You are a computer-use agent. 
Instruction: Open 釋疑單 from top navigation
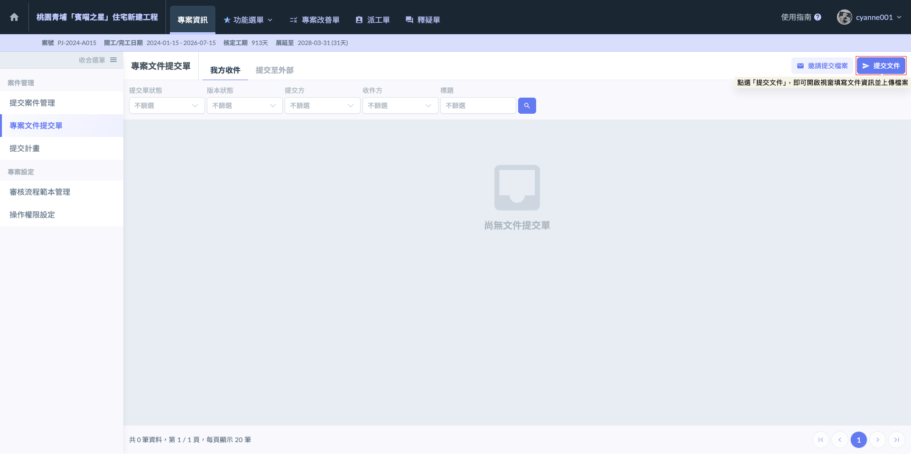pyautogui.click(x=423, y=20)
